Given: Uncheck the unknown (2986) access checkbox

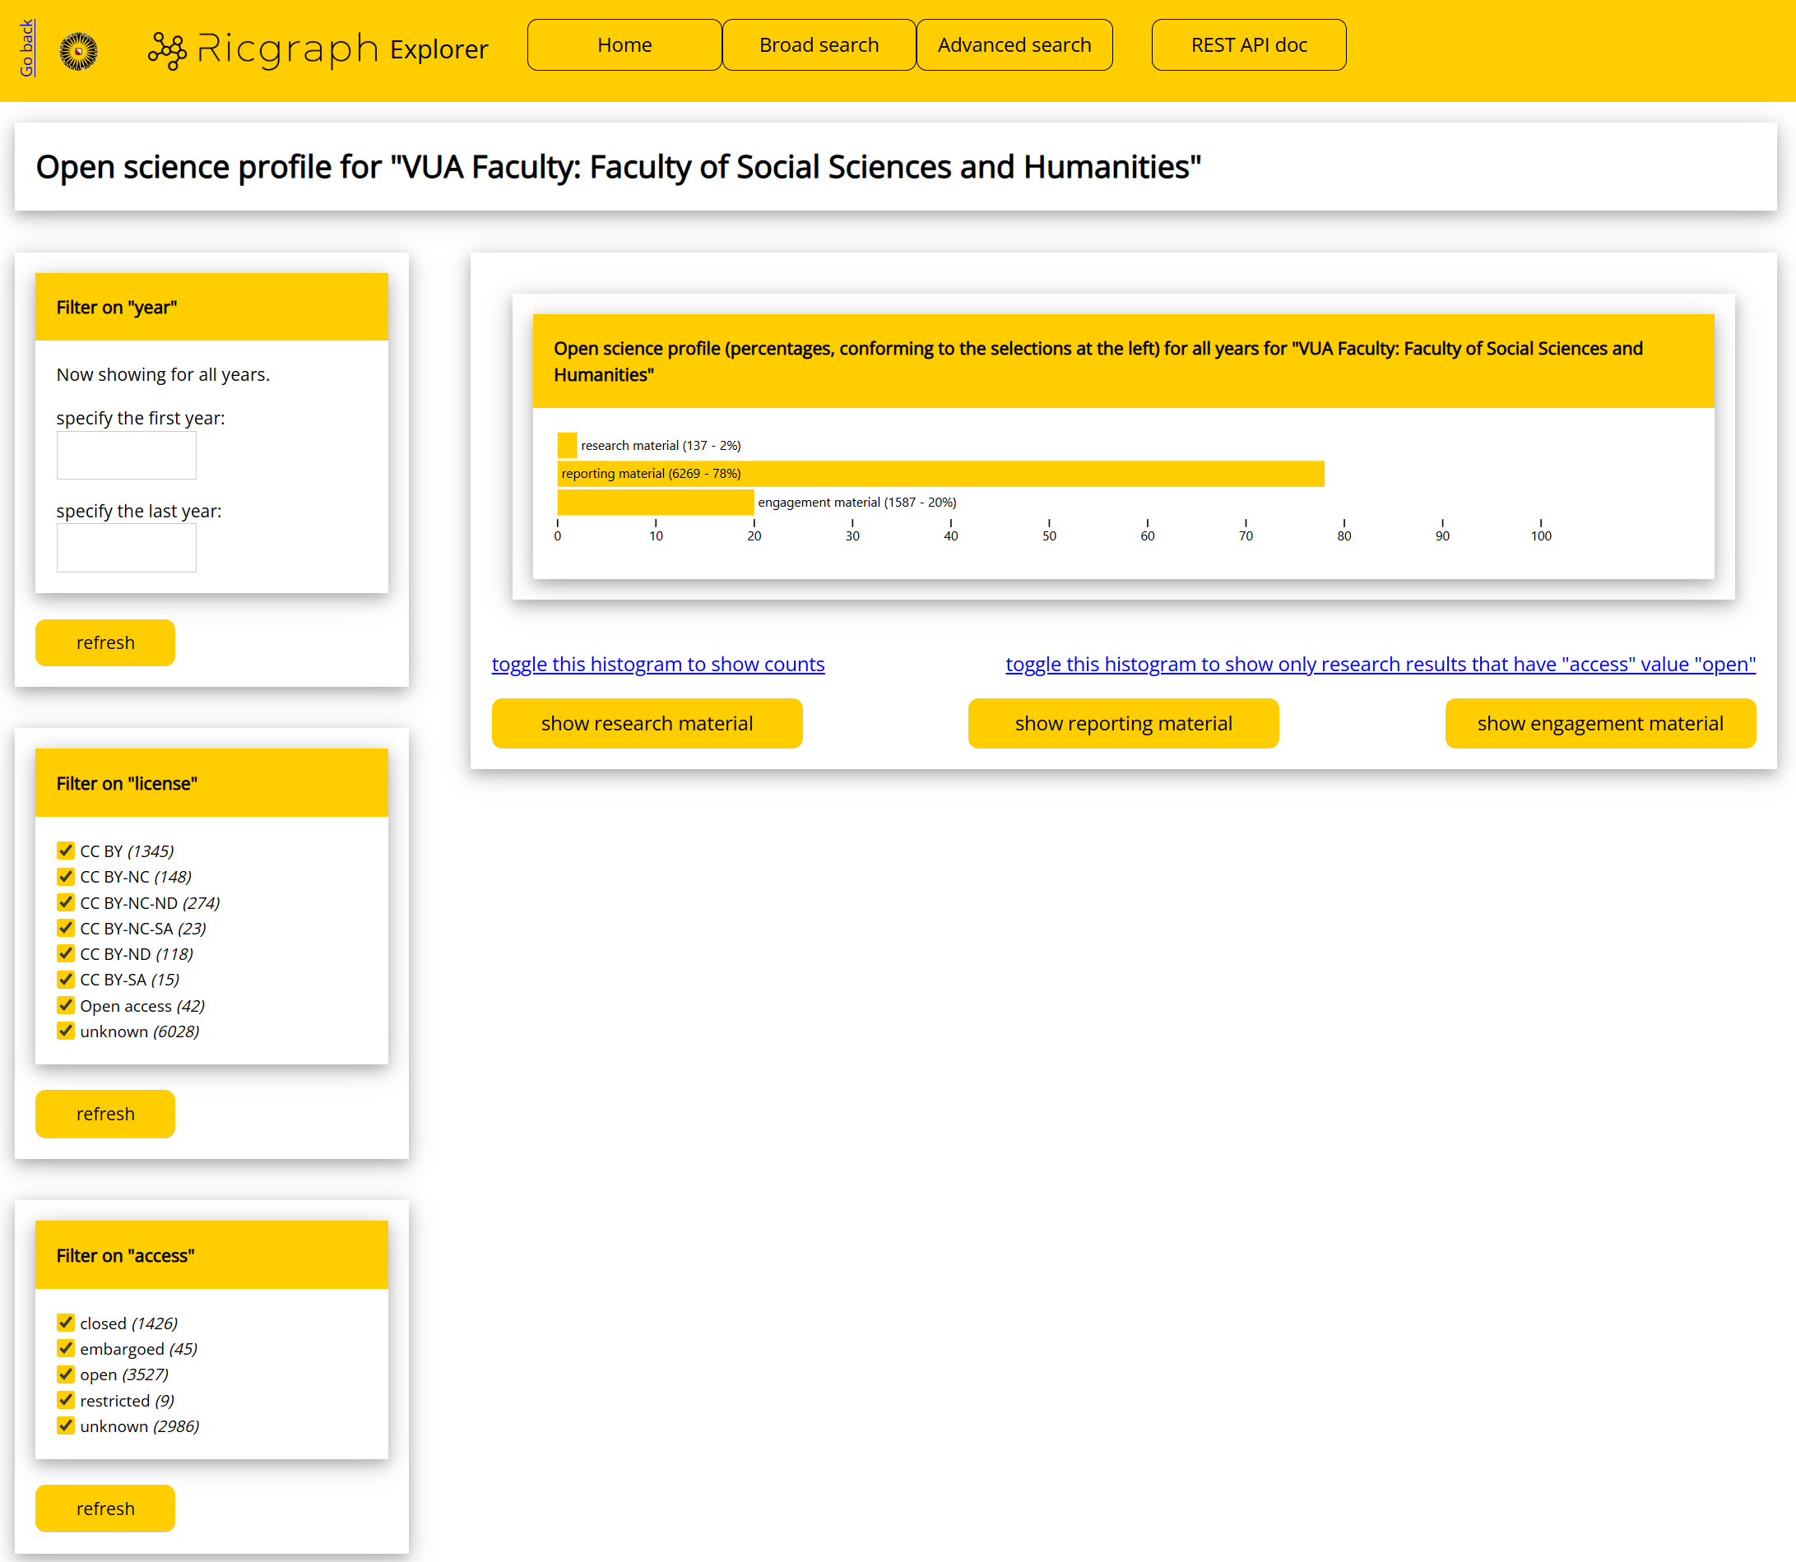Looking at the screenshot, I should point(65,1425).
